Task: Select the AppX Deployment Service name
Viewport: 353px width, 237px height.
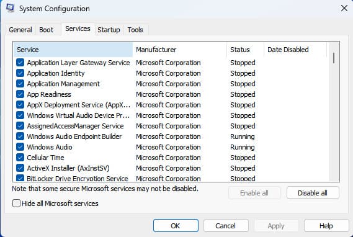Action: click(x=79, y=105)
